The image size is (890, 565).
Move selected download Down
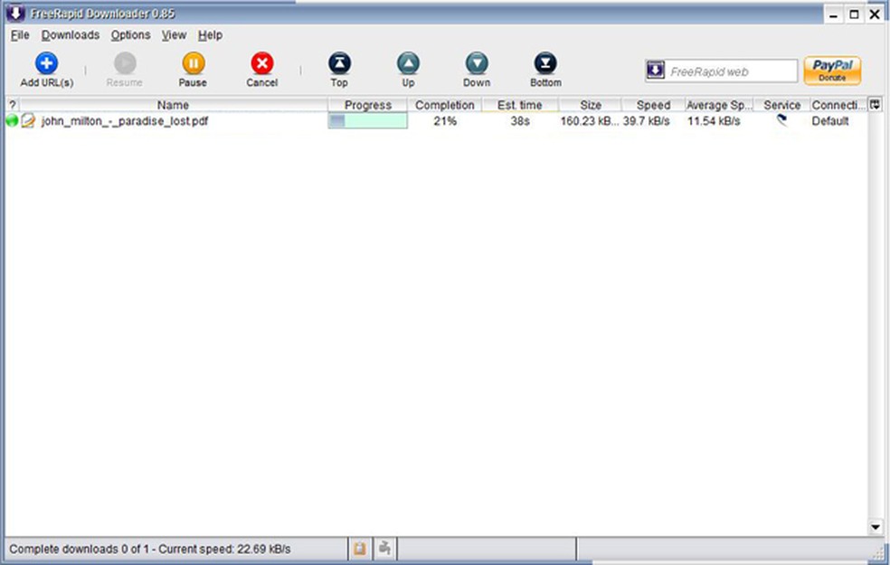tap(477, 70)
